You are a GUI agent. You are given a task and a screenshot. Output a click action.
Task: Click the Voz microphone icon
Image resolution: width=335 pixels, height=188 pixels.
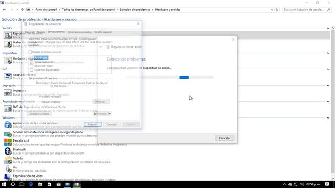coord(8,169)
